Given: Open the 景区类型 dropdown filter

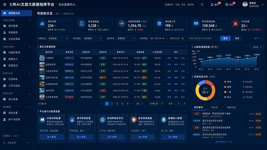Looking at the screenshot, I should click(x=92, y=38).
